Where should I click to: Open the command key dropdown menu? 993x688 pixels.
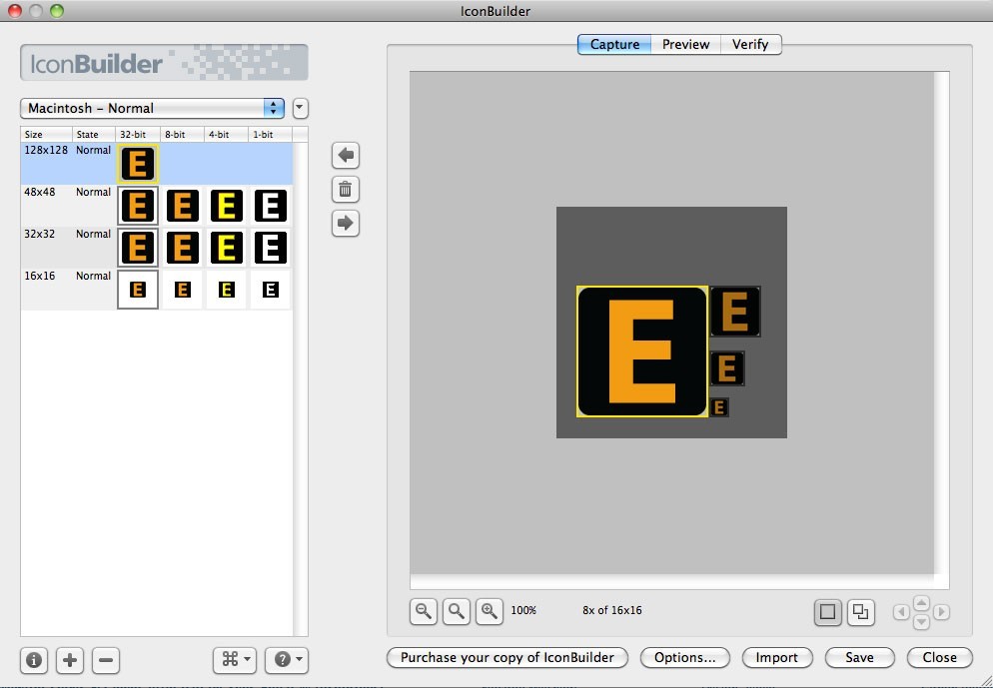click(235, 660)
